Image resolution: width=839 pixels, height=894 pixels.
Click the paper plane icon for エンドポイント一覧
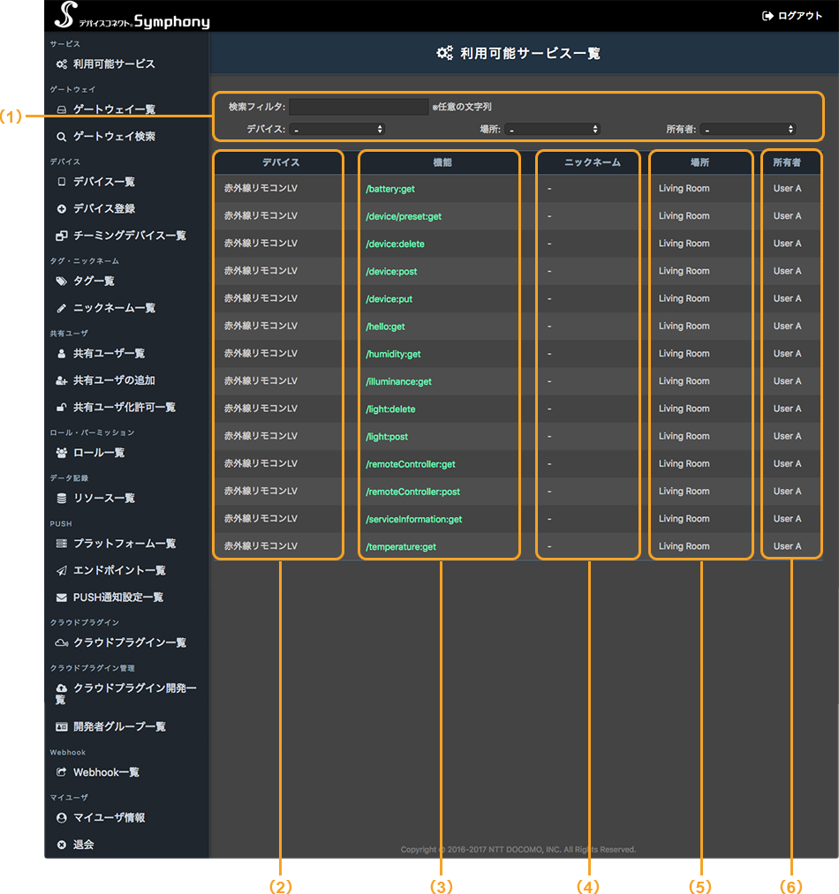pyautogui.click(x=61, y=570)
